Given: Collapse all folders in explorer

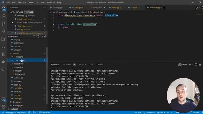Looking at the screenshot, I should point(45,36).
